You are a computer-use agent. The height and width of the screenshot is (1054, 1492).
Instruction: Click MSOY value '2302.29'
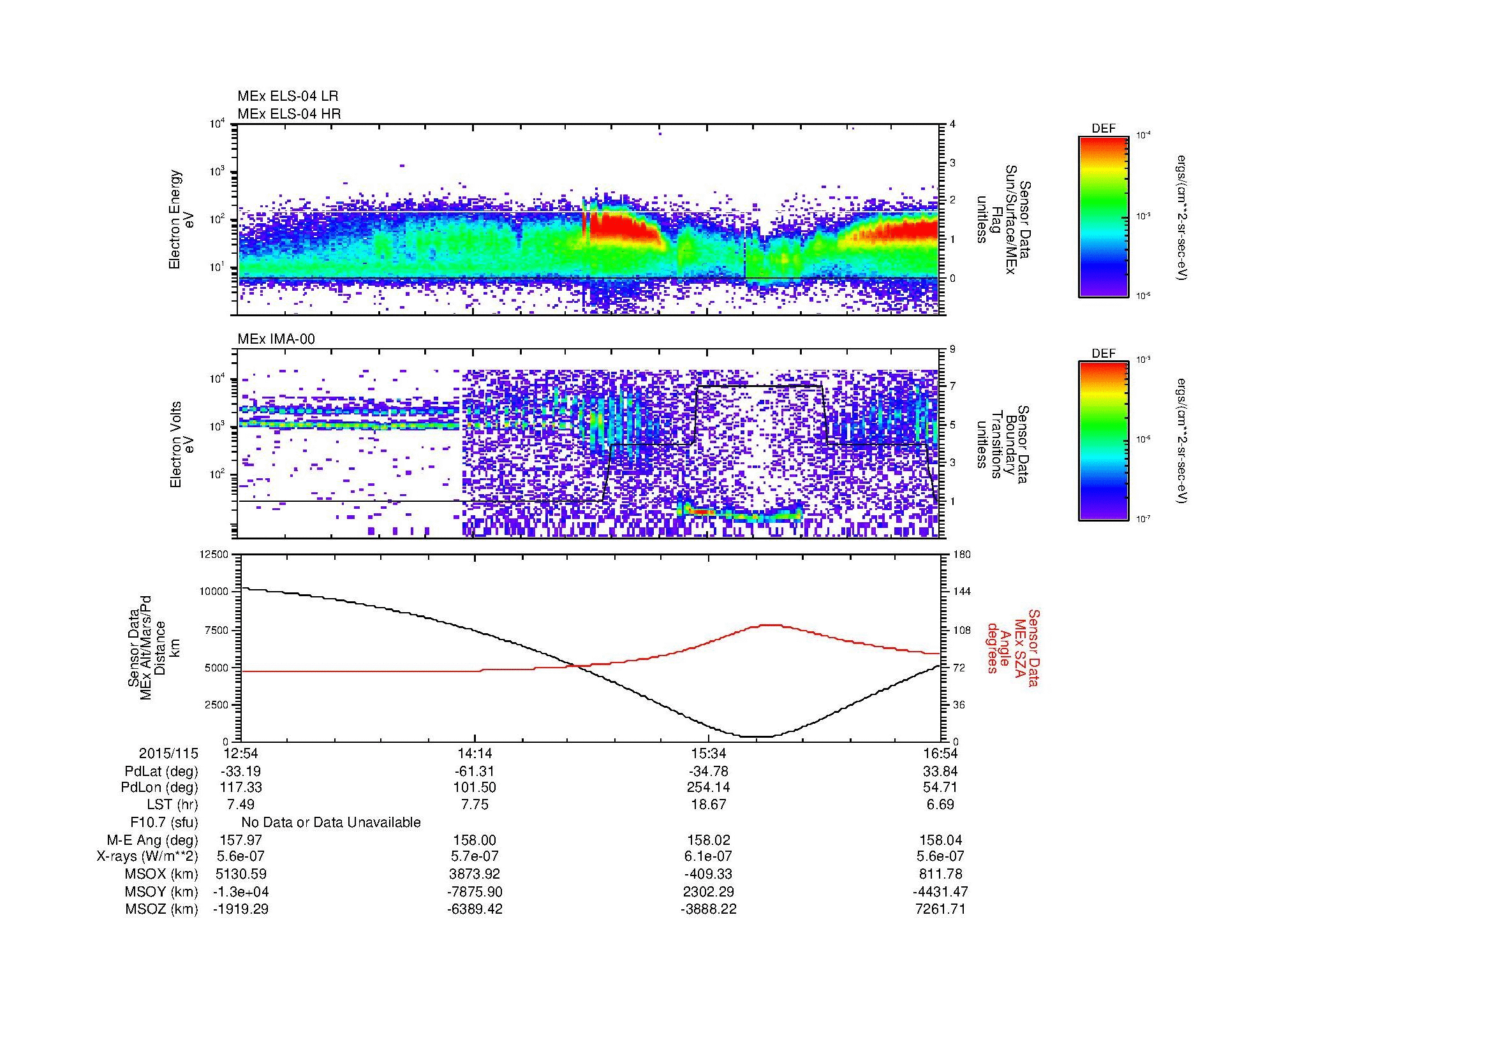click(x=708, y=891)
